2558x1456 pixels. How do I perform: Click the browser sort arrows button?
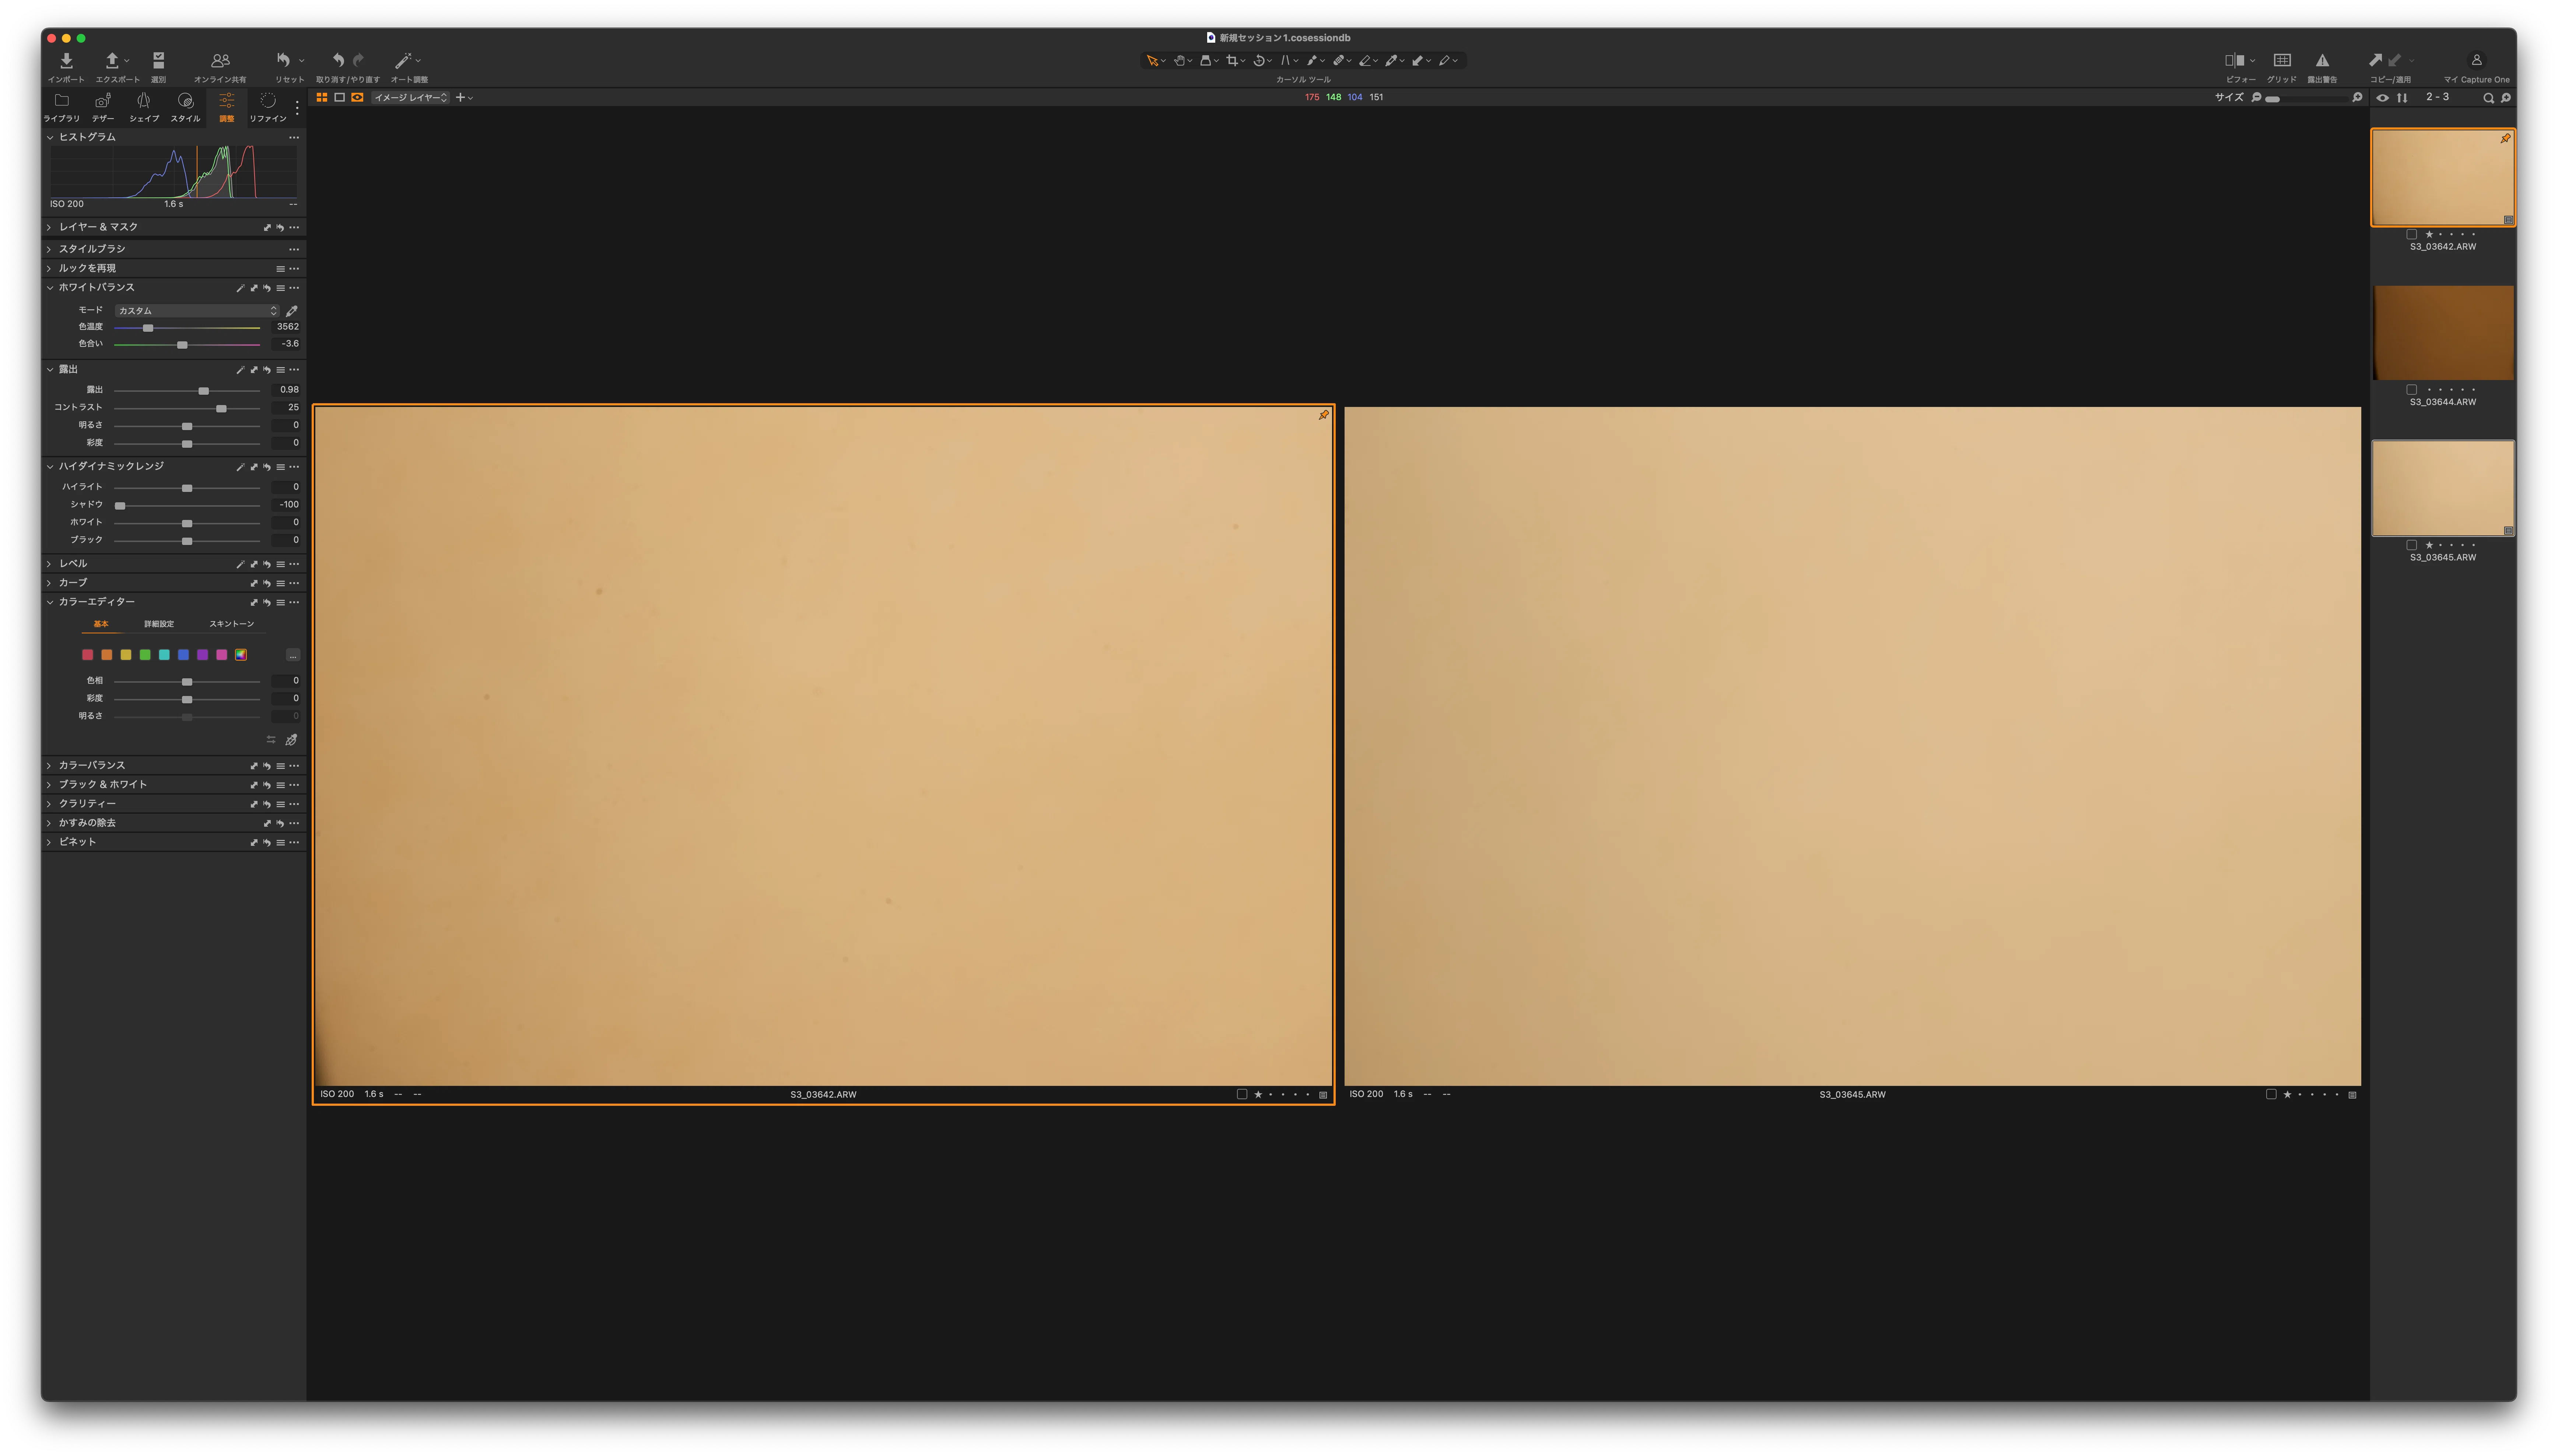(x=2402, y=98)
